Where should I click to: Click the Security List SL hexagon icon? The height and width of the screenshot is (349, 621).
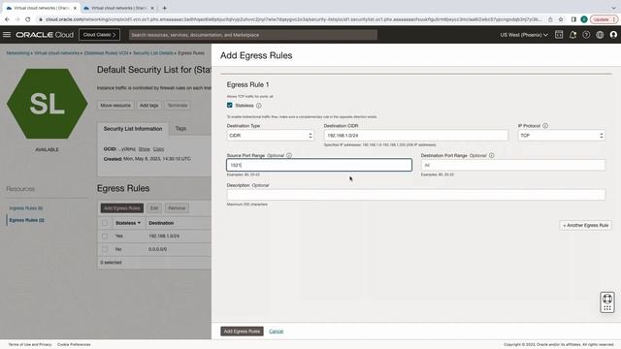(x=48, y=104)
